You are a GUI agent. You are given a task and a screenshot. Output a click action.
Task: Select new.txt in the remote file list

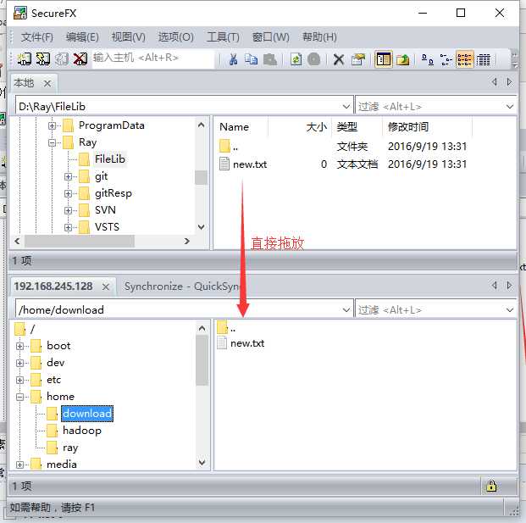(x=246, y=343)
